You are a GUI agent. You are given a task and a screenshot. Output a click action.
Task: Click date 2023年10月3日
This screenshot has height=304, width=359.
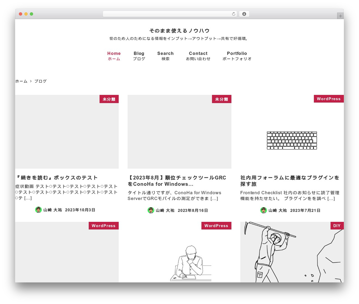click(80, 210)
